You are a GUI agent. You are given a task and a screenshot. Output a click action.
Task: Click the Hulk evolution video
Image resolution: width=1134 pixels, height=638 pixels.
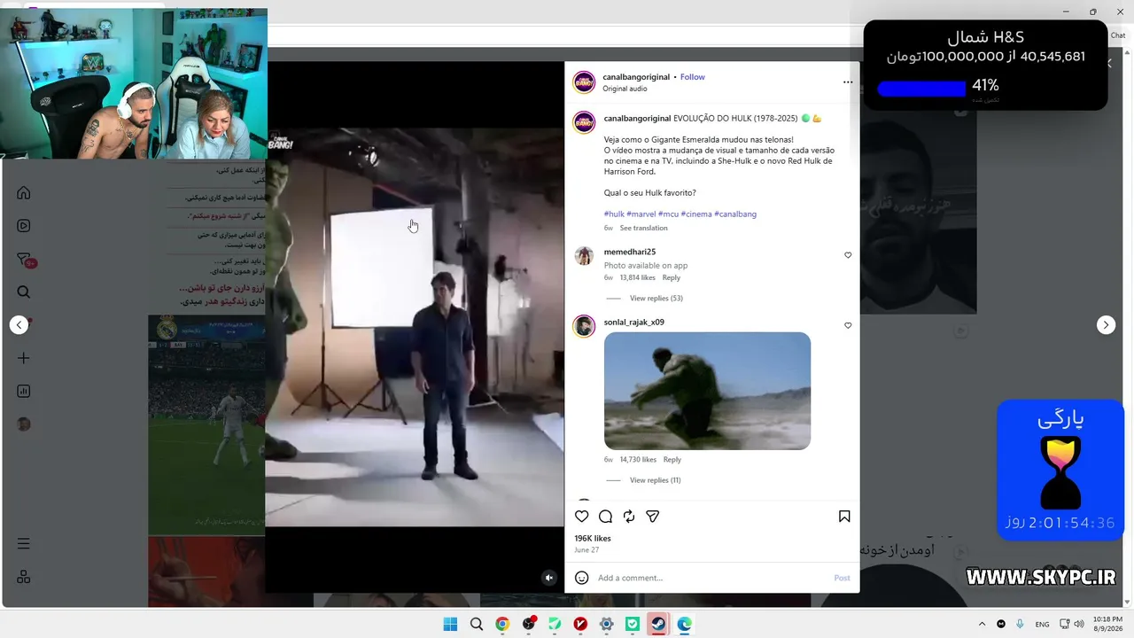click(x=415, y=327)
